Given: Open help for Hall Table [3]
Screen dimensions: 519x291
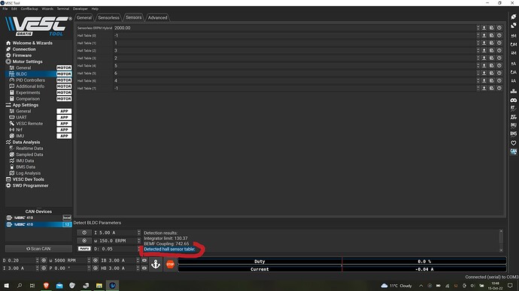Looking at the screenshot, I should click(499, 58).
